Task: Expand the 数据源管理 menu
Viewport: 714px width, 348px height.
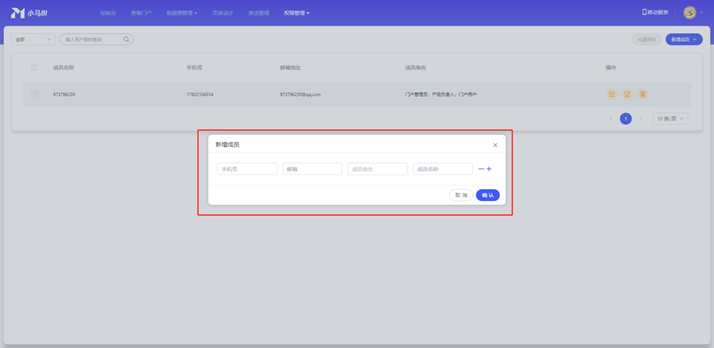Action: [181, 13]
